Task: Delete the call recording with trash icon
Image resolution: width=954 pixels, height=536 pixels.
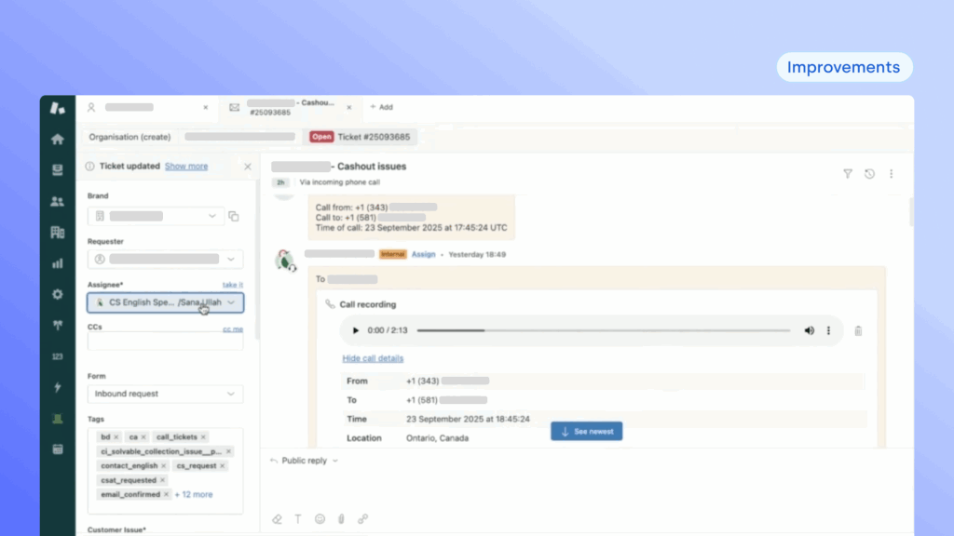Action: 858,330
